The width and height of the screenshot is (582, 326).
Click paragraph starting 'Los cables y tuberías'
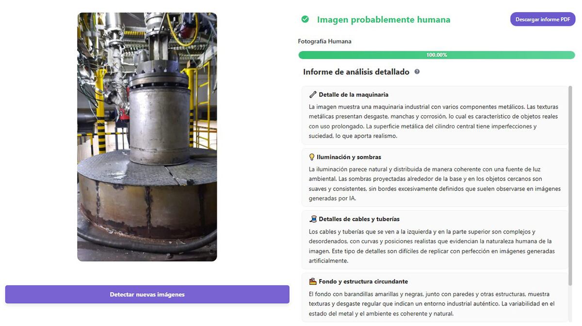coord(432,246)
